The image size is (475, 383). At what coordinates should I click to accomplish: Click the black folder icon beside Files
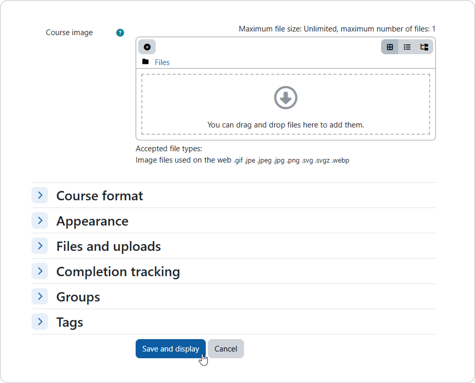point(145,62)
